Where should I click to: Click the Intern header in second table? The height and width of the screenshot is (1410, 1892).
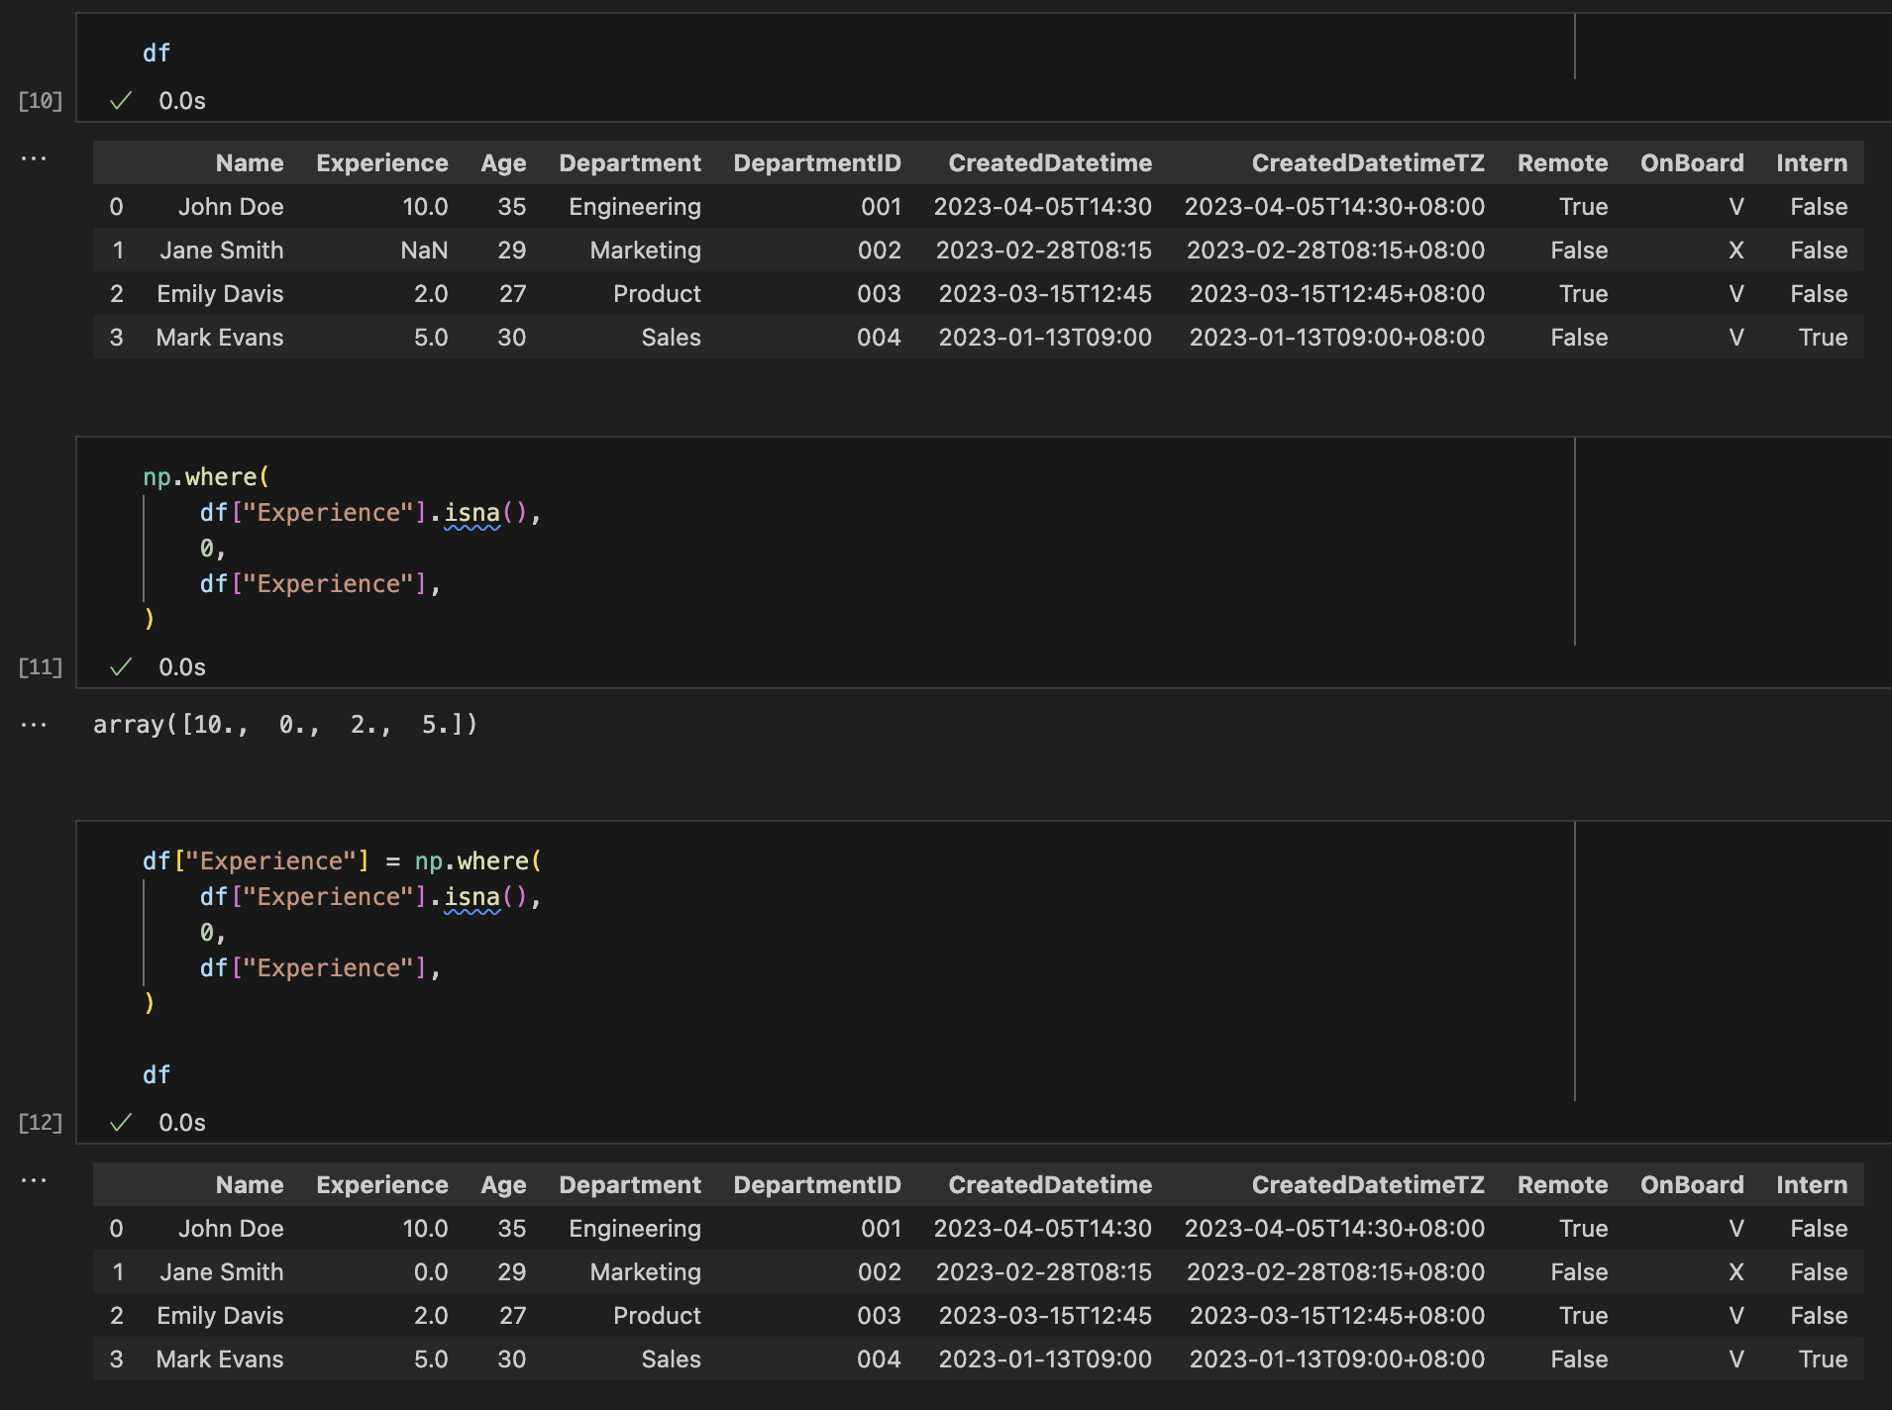tap(1812, 1184)
